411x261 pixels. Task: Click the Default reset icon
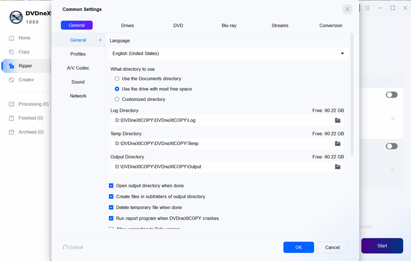coord(65,247)
